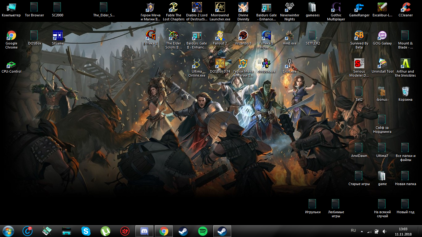The width and height of the screenshot is (422, 237).
Task: Select the DOSBox icon beside SIGame
Action: point(34,38)
